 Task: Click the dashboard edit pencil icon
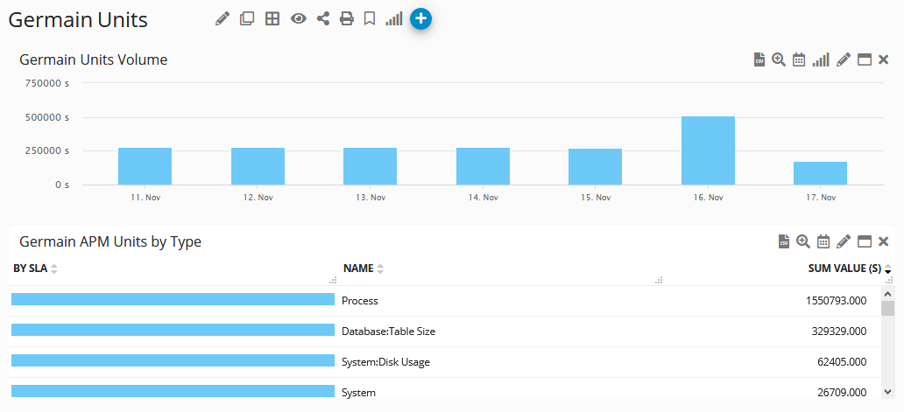pos(222,18)
